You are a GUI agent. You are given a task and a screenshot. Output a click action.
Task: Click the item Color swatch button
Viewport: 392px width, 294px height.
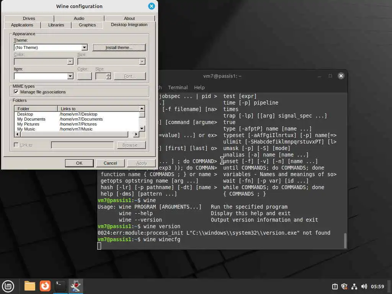[x=85, y=76]
